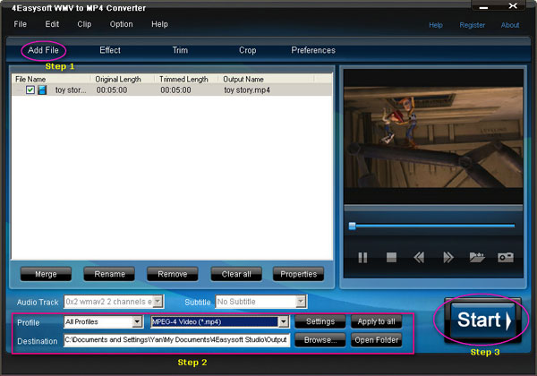Open the snapshot folder icon

[477, 257]
